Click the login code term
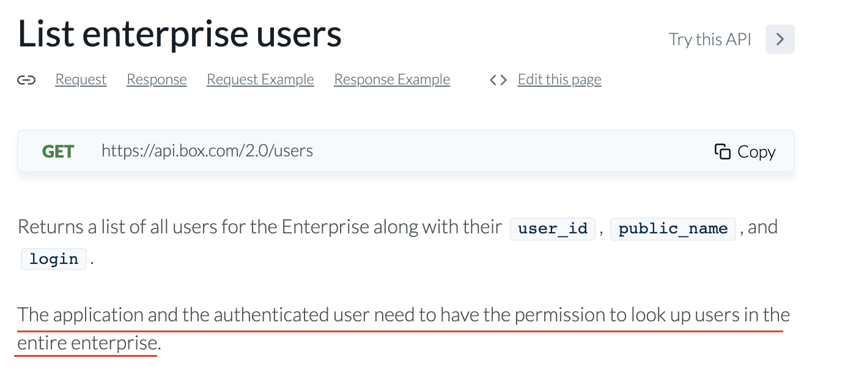 (54, 258)
